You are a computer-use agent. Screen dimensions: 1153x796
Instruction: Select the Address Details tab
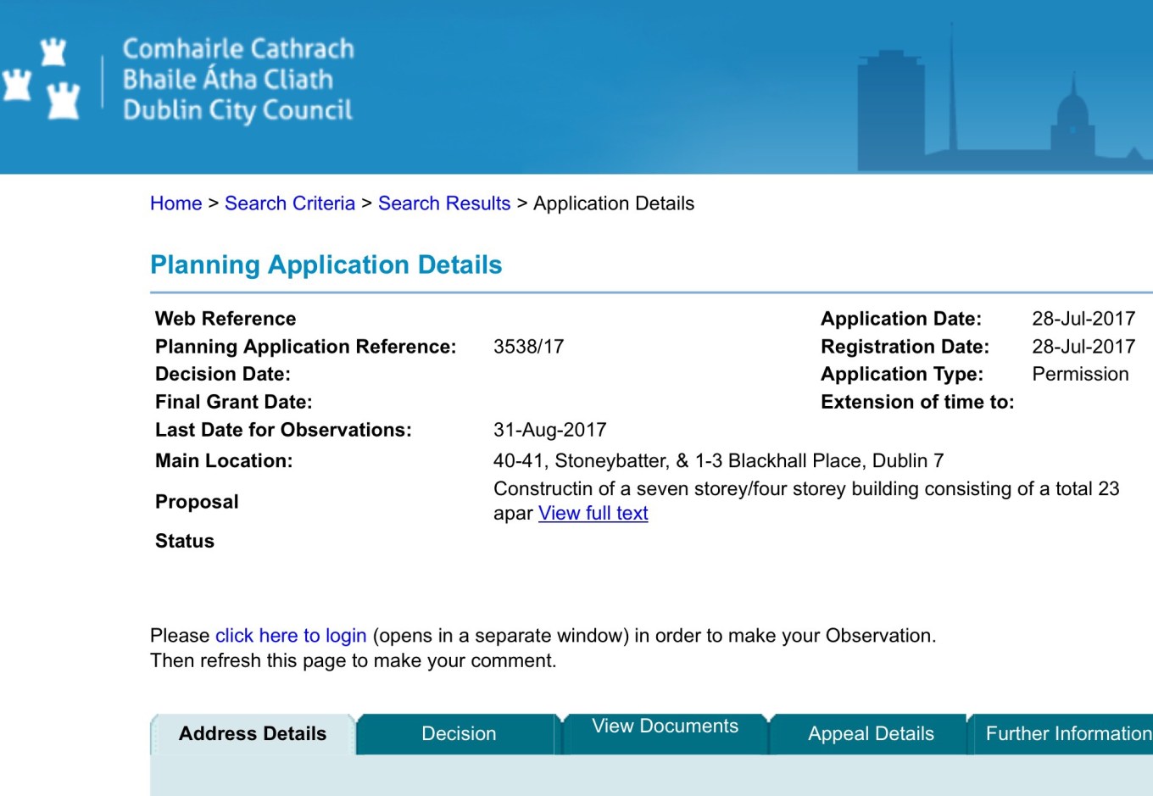(x=252, y=734)
